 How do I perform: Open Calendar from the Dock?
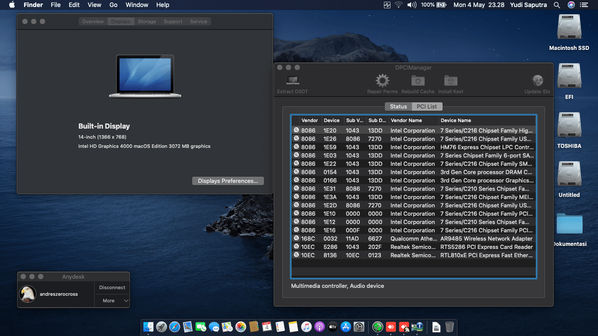pyautogui.click(x=267, y=326)
